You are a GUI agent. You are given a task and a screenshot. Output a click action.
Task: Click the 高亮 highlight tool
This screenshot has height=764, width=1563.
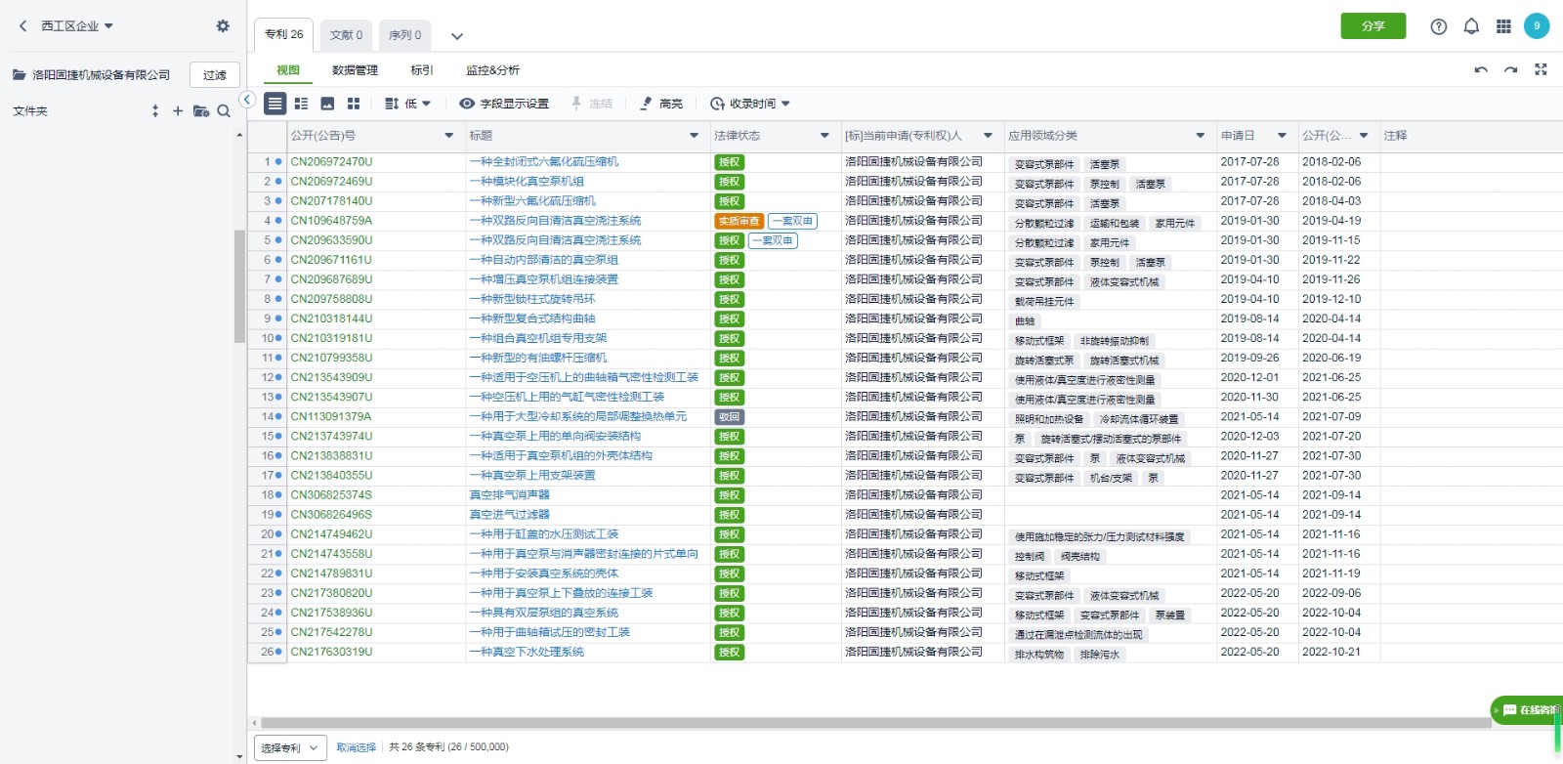[x=661, y=104]
